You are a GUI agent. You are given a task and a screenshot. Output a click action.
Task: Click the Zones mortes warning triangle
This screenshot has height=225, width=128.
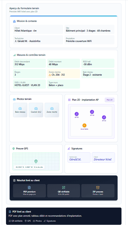click(50, 75)
